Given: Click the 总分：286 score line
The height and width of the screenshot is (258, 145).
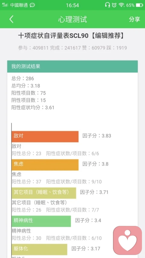Looking at the screenshot, I should [23, 78].
